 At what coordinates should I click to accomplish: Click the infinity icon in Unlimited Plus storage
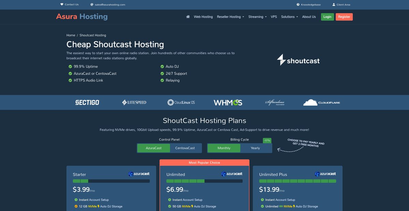(281, 206)
